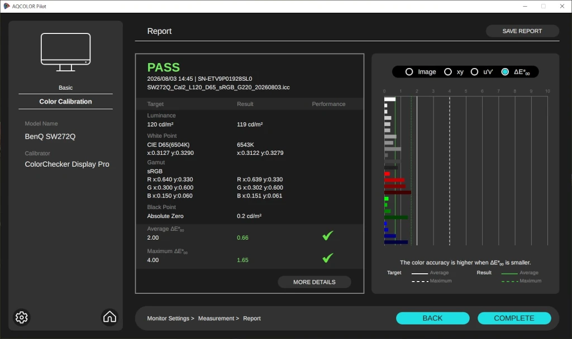
Task: Click CIE D65(6504K) target value
Action: 168,144
